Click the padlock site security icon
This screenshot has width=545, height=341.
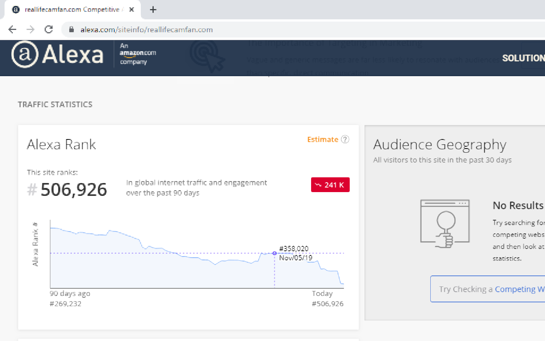[x=71, y=30]
